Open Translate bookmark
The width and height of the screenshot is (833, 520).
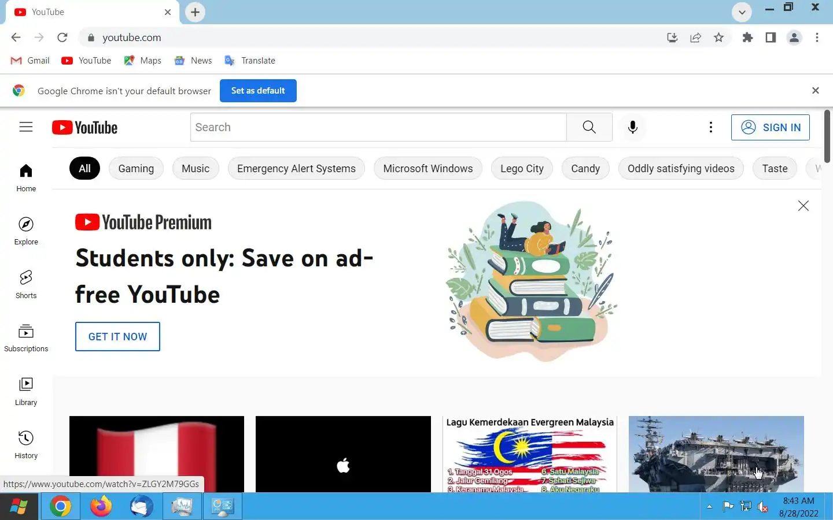(250, 61)
